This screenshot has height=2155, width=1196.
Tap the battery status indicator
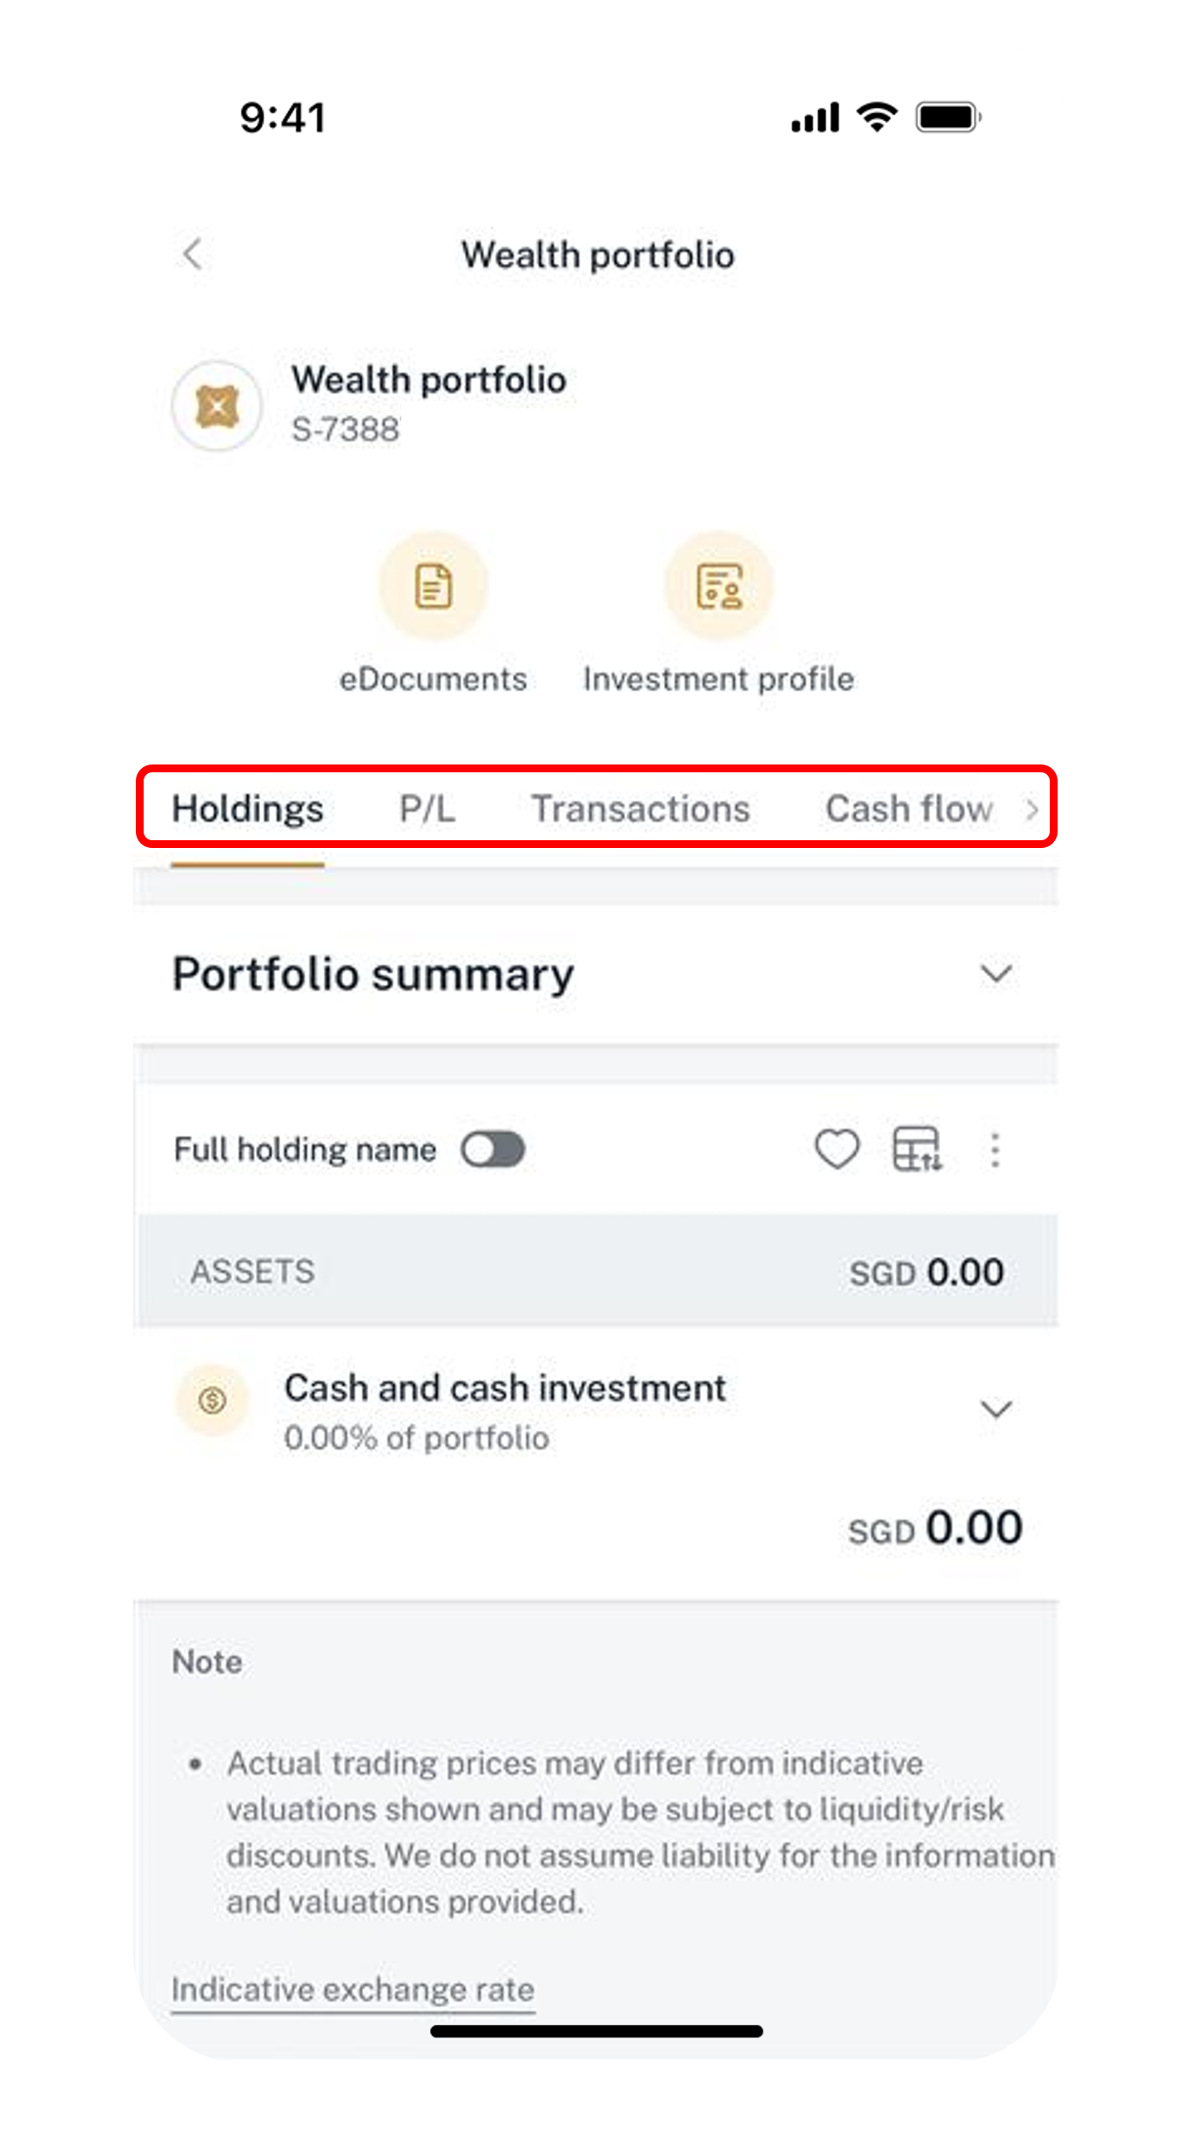(949, 117)
